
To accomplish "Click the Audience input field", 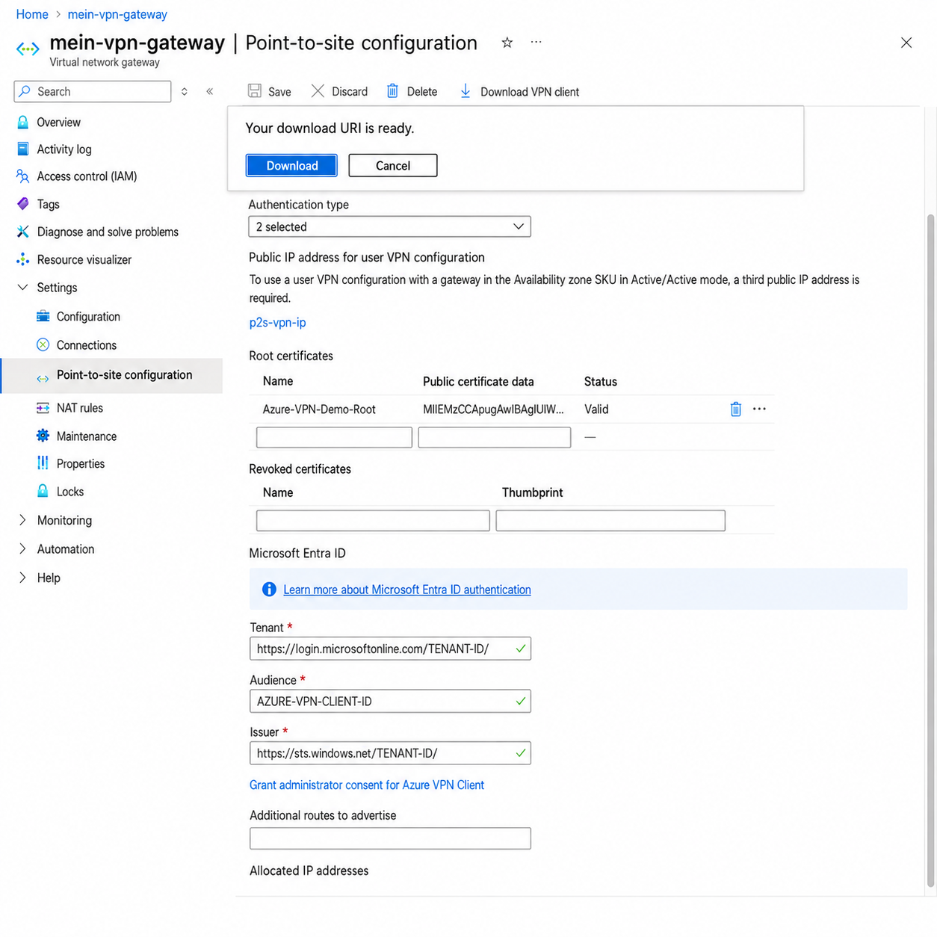I will pos(390,701).
